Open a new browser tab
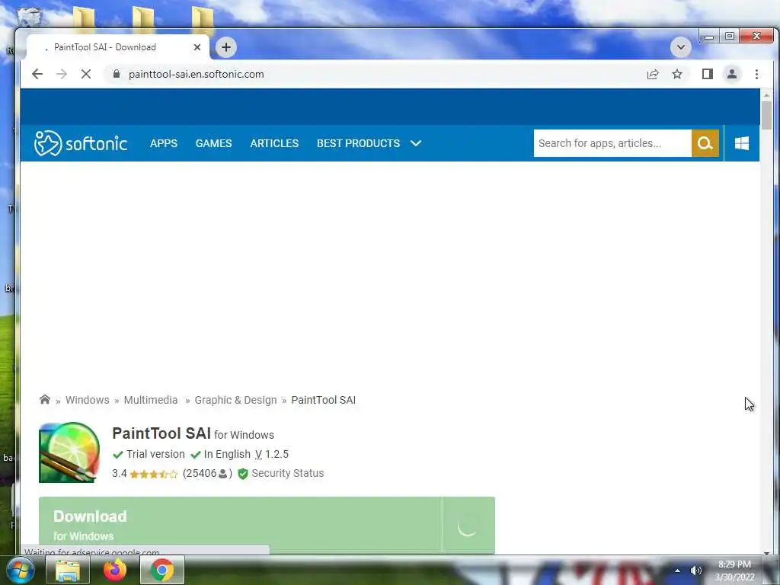 (226, 47)
